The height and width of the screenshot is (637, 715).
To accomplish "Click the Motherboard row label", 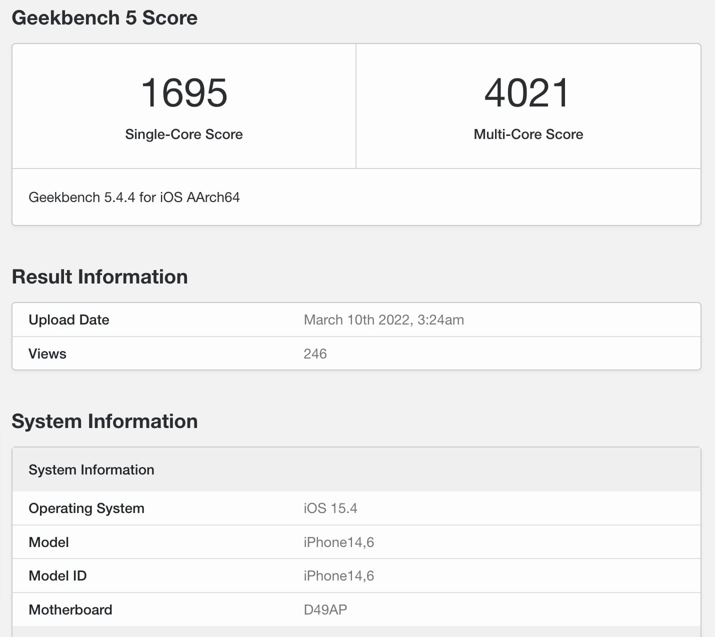I will [x=70, y=609].
